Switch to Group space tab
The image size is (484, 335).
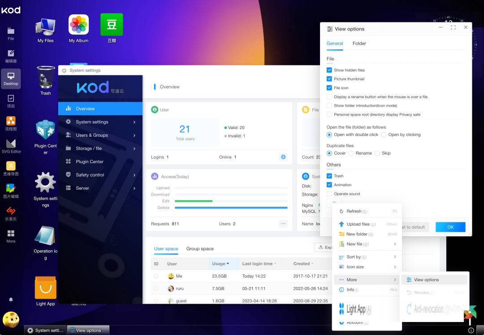[x=200, y=248]
